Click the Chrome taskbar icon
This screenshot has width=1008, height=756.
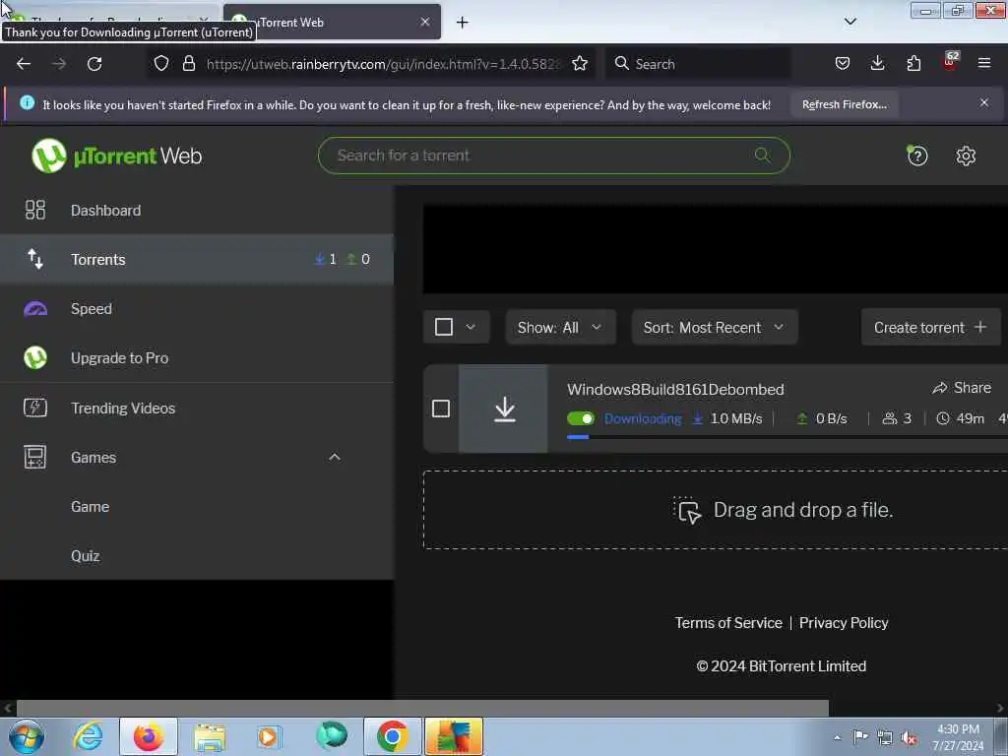click(392, 736)
